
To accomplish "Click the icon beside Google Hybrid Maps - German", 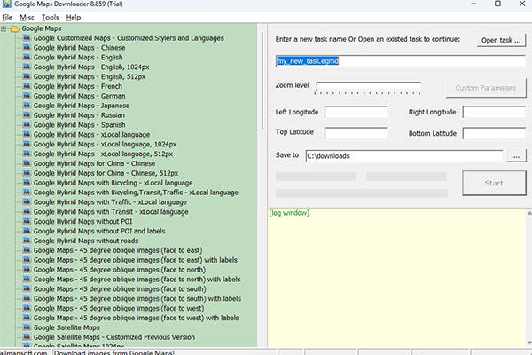I will pyautogui.click(x=27, y=96).
